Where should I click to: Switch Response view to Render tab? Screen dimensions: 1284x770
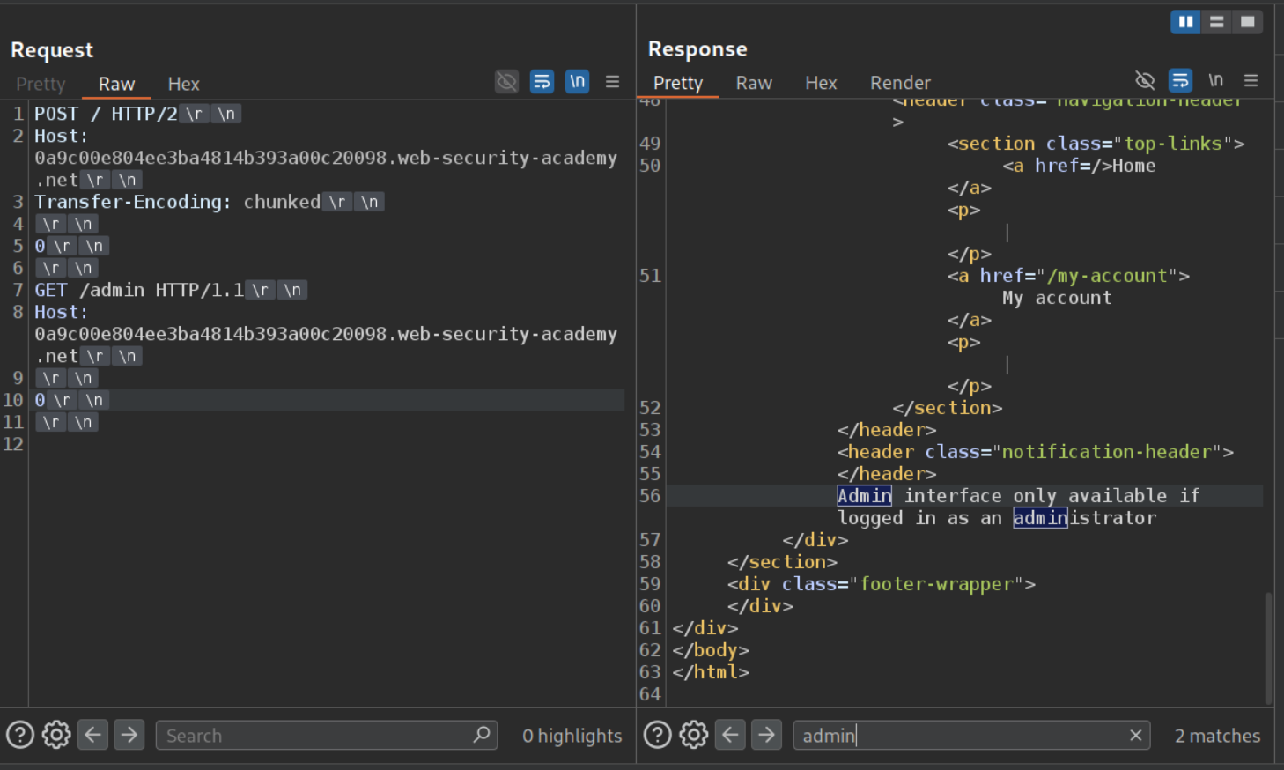click(899, 83)
